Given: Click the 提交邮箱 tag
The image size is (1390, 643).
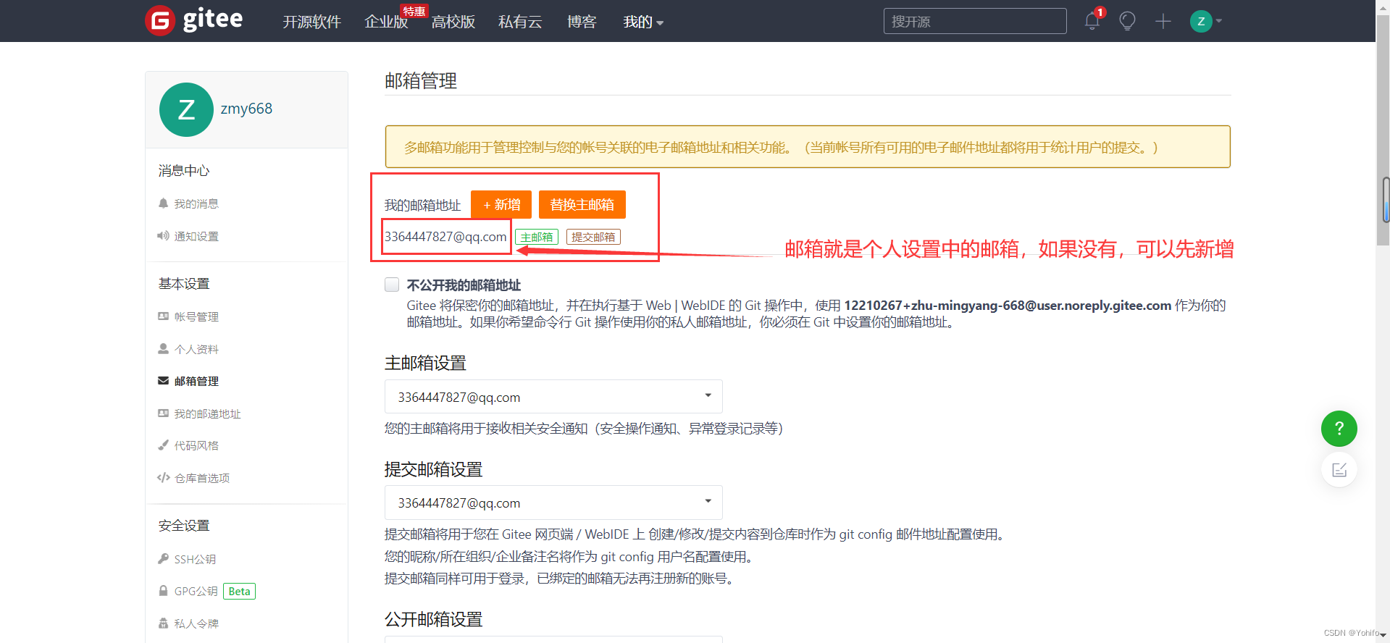Looking at the screenshot, I should pyautogui.click(x=593, y=237).
